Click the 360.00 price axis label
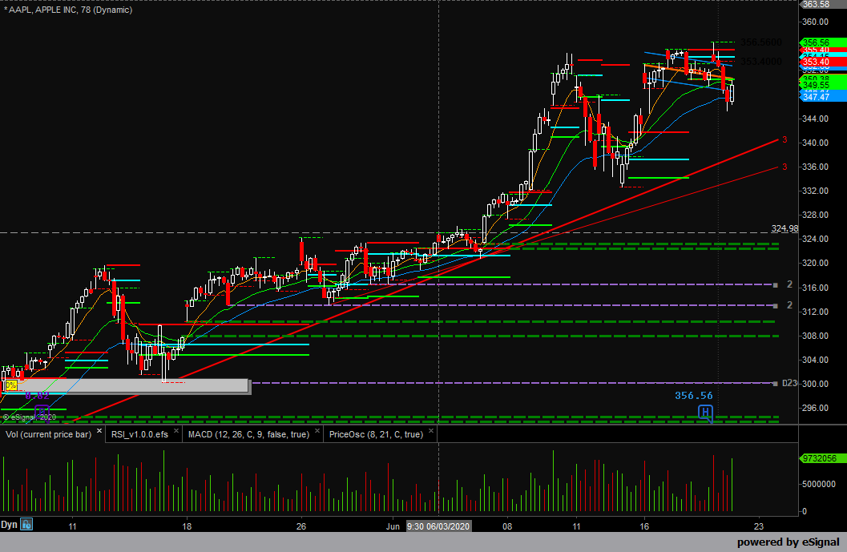The image size is (847, 552). point(815,22)
